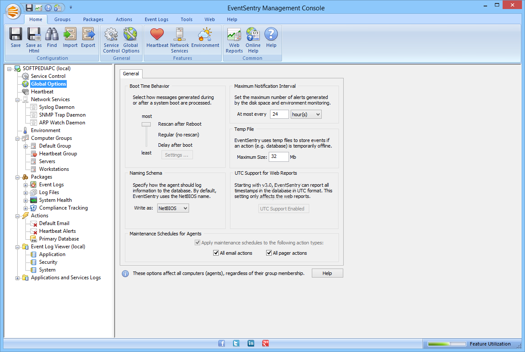Image resolution: width=525 pixels, height=352 pixels.
Task: Collapse the Network Services tree node
Action: click(x=18, y=99)
